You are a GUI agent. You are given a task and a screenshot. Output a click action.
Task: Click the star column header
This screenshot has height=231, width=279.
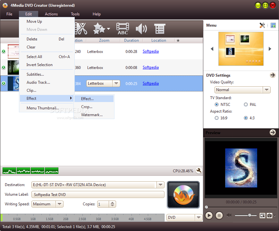click(x=178, y=40)
